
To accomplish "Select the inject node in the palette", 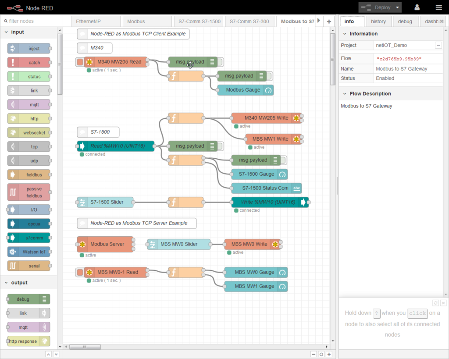I will click(29, 48).
